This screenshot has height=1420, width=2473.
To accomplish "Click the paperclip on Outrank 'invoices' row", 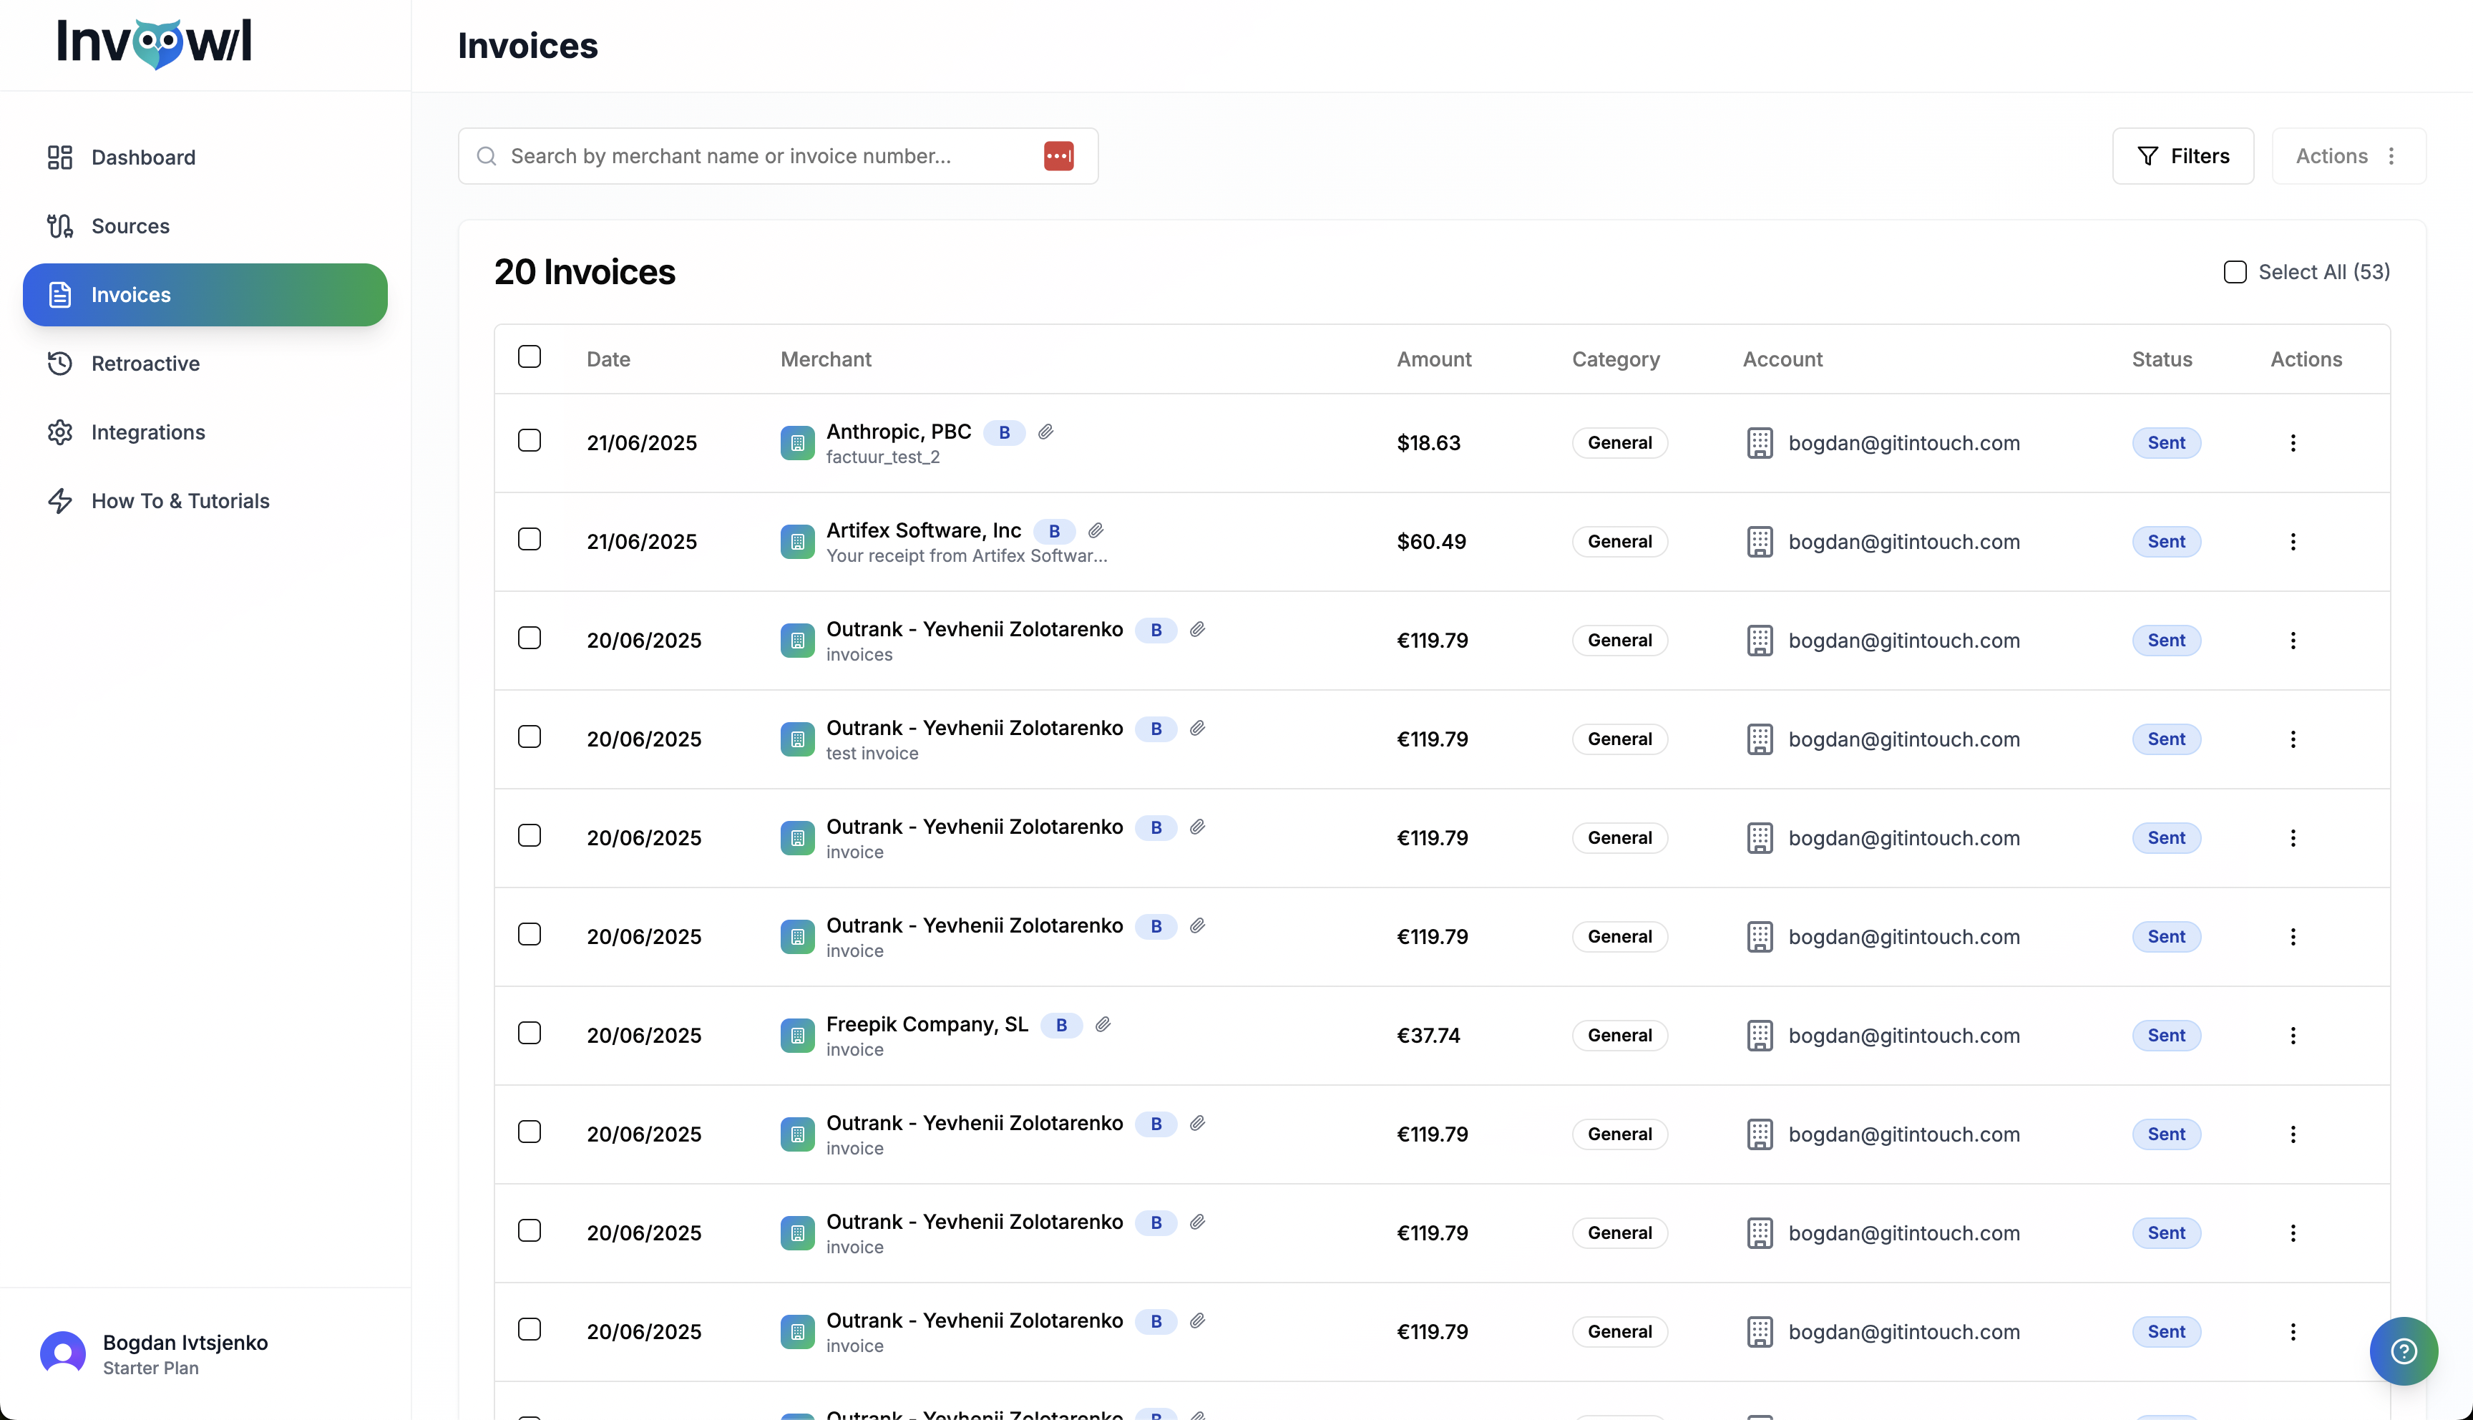I will click(1197, 629).
